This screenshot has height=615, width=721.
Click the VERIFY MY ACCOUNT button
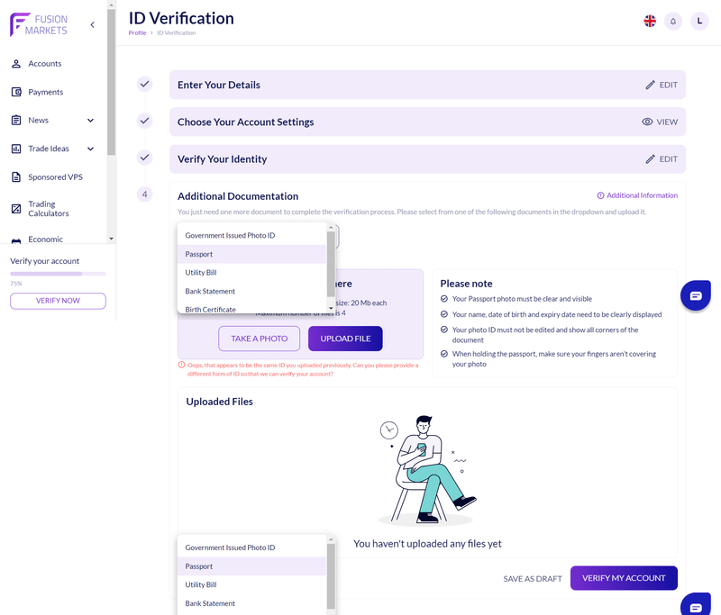point(624,578)
